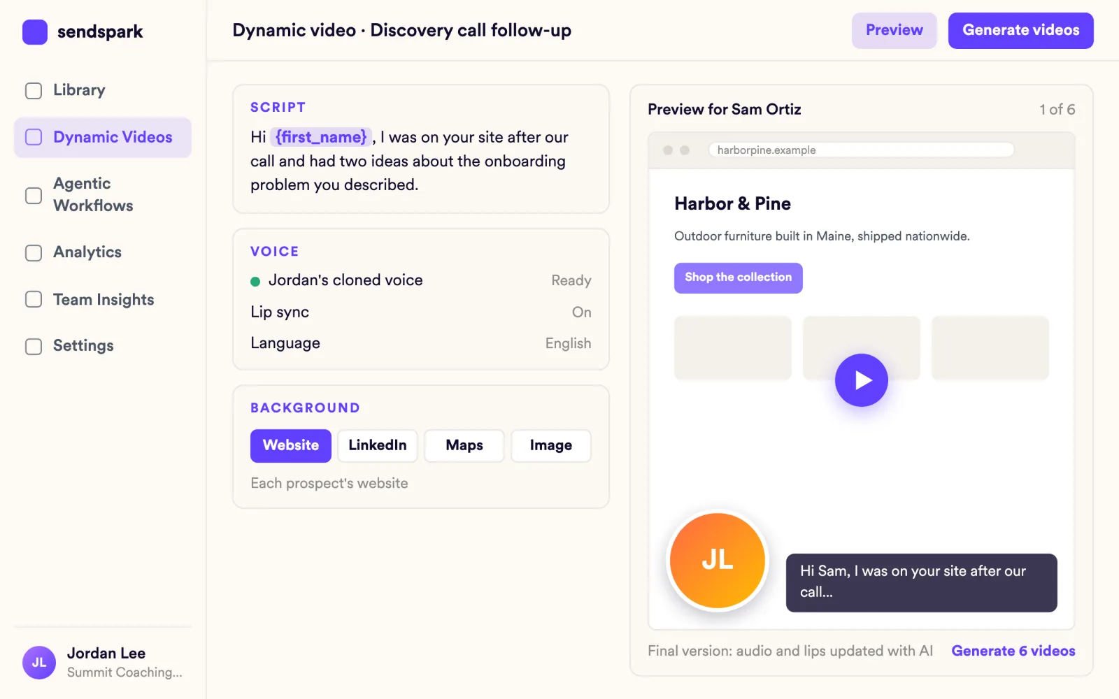Click the {first_name} variable tag

coord(321,137)
